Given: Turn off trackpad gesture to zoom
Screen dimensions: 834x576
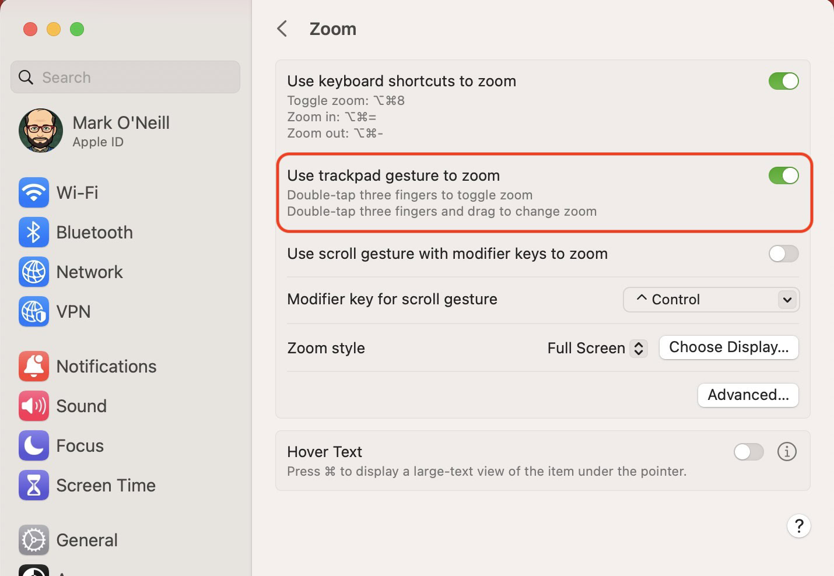Looking at the screenshot, I should [x=783, y=175].
